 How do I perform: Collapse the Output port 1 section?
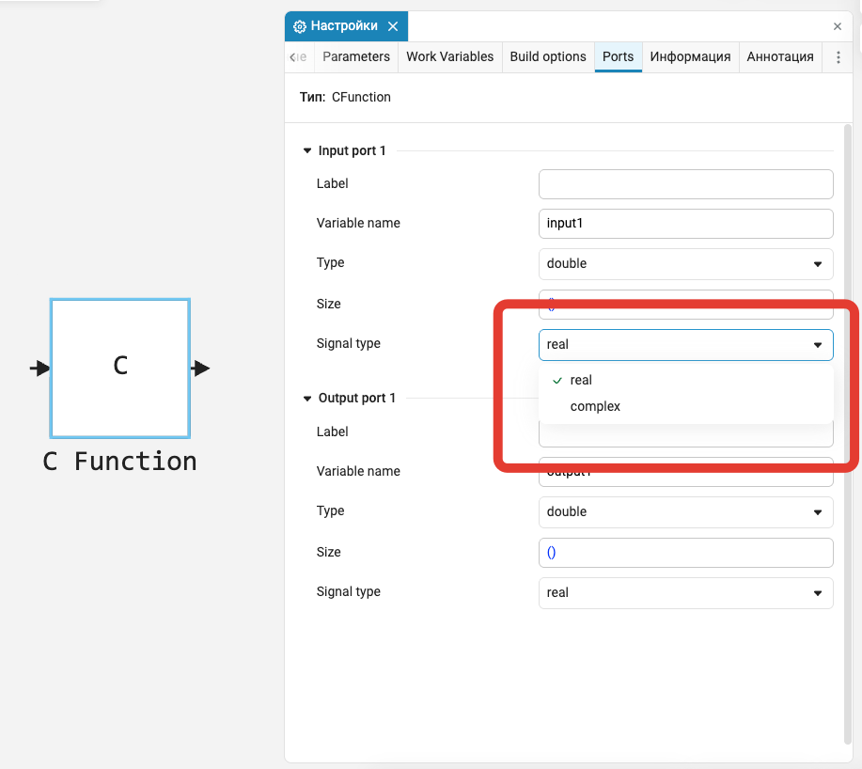point(306,399)
